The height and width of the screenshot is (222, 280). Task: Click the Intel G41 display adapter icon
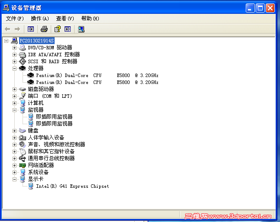pyautogui.click(x=31, y=186)
